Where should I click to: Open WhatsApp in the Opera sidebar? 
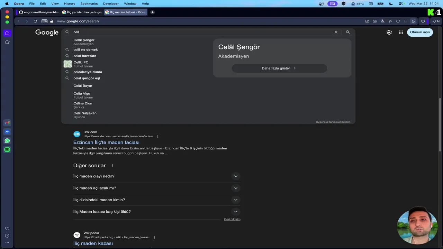pyautogui.click(x=7, y=141)
